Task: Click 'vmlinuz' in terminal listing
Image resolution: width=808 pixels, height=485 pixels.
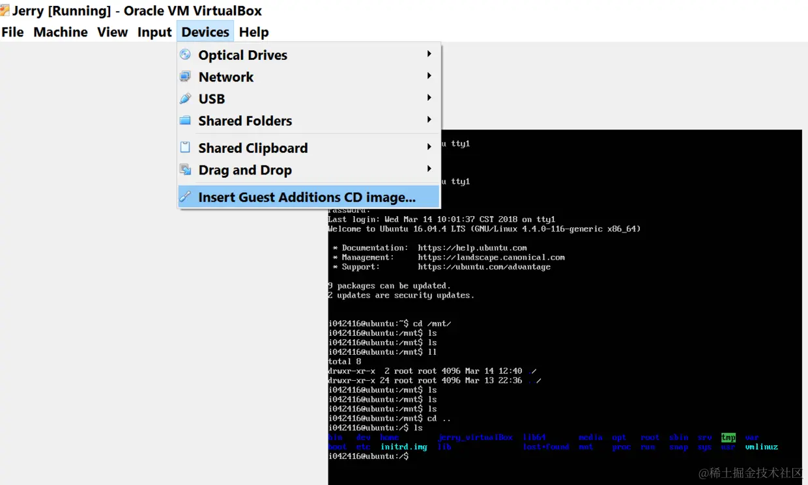Action: (x=762, y=447)
